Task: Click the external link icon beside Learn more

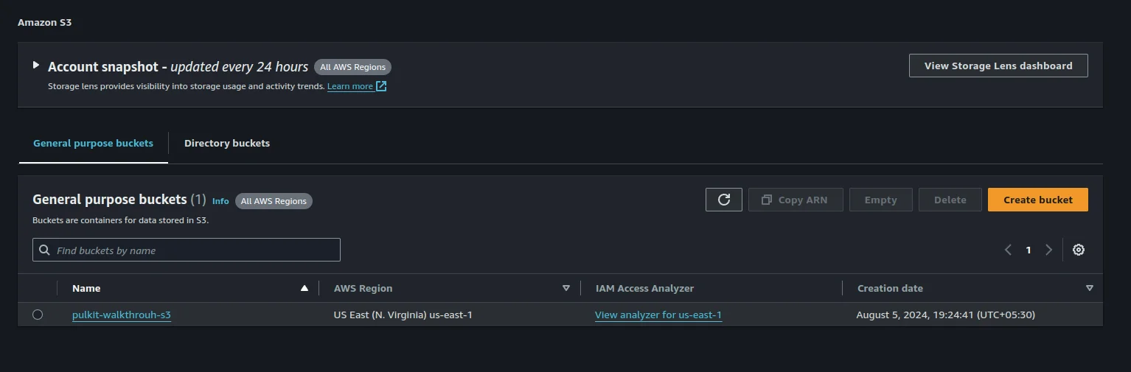Action: pyautogui.click(x=381, y=86)
